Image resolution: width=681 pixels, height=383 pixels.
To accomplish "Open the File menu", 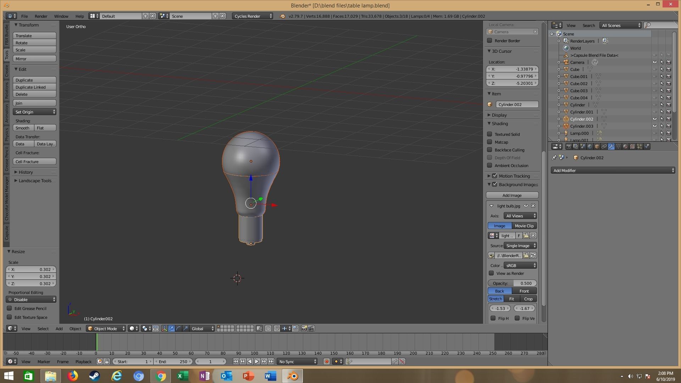I will point(24,16).
